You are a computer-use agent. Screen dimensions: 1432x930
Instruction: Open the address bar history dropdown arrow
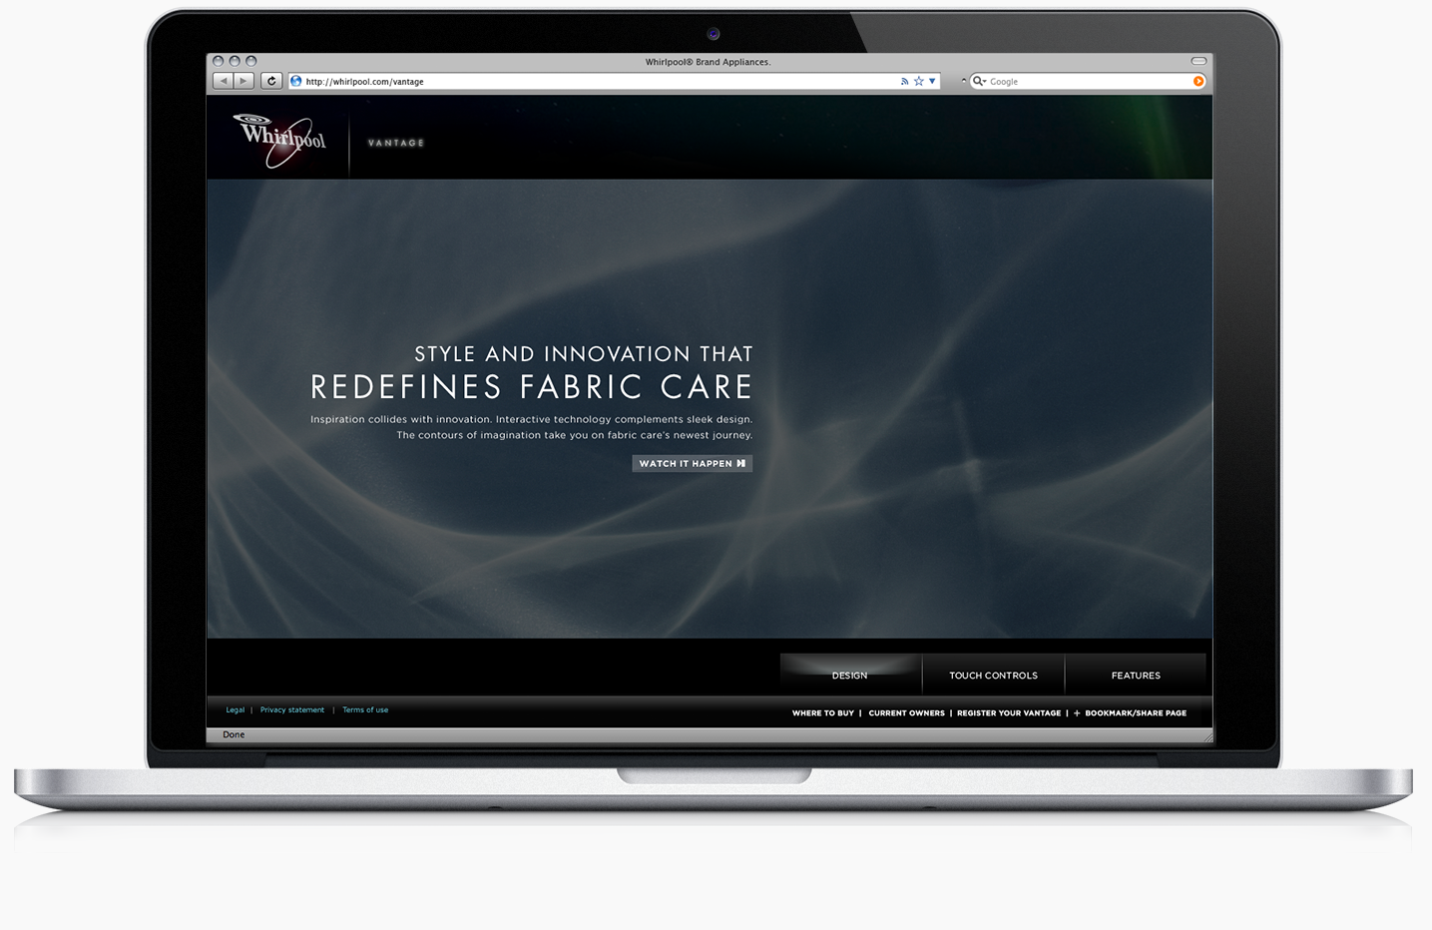point(932,82)
